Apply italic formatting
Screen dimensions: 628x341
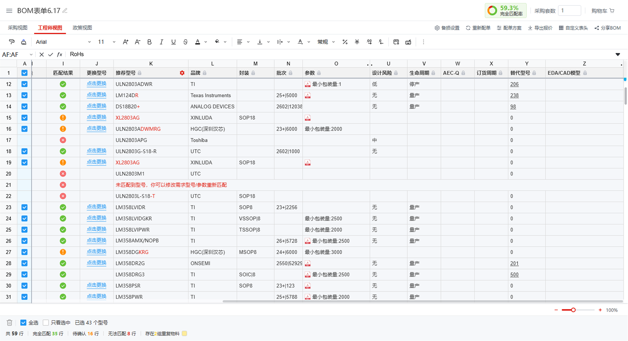point(161,42)
